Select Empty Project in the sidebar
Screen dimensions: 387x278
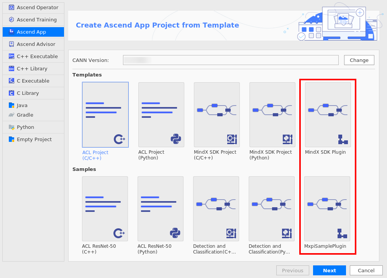(x=33, y=139)
